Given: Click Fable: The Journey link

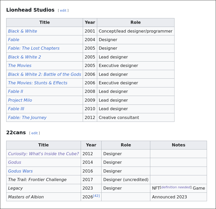Looking at the screenshot, I should [27, 117].
